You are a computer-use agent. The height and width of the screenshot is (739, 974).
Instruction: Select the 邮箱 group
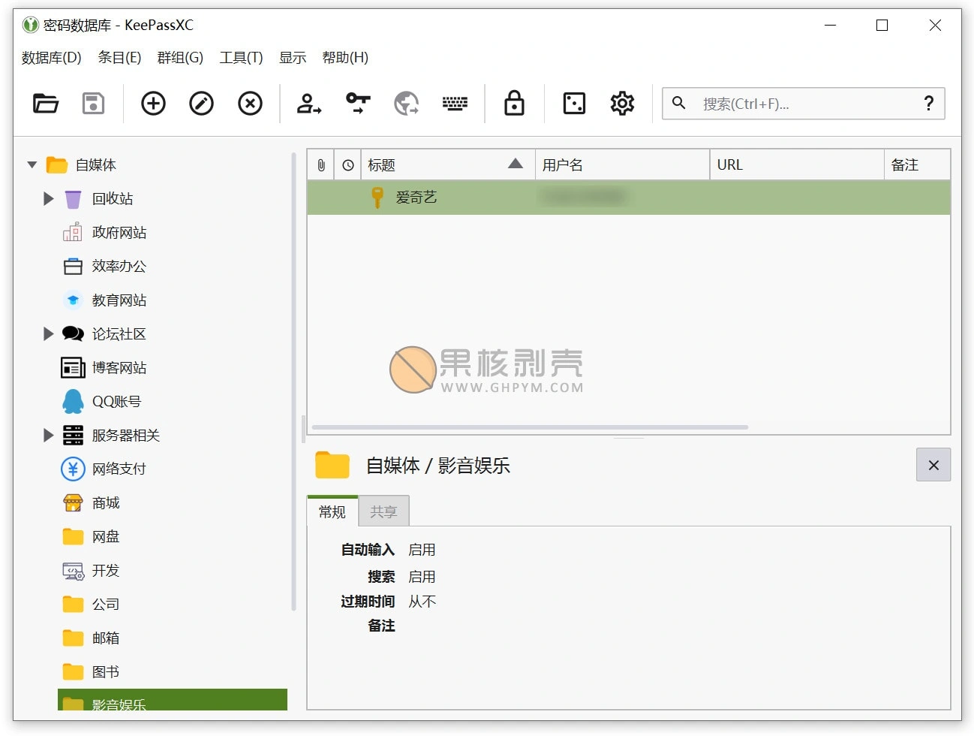pyautogui.click(x=106, y=638)
